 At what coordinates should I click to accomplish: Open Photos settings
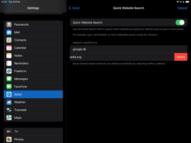[19, 139]
